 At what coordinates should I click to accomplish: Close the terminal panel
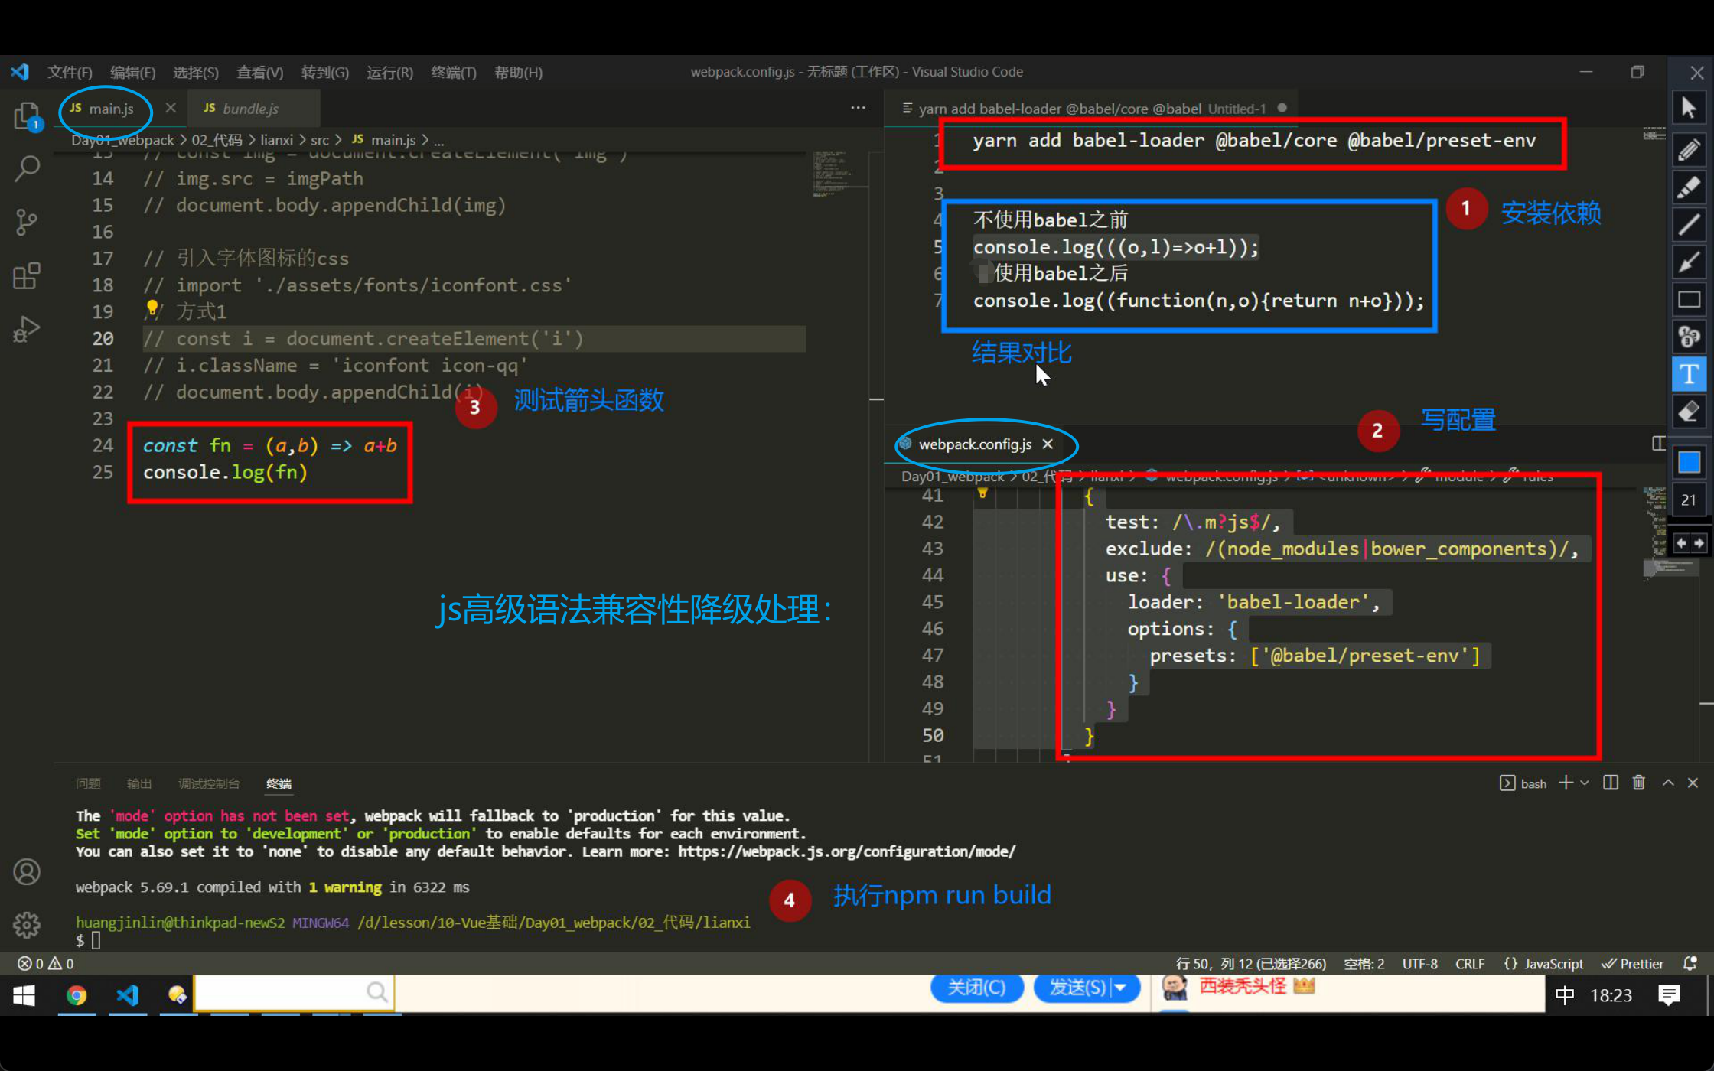(1693, 783)
